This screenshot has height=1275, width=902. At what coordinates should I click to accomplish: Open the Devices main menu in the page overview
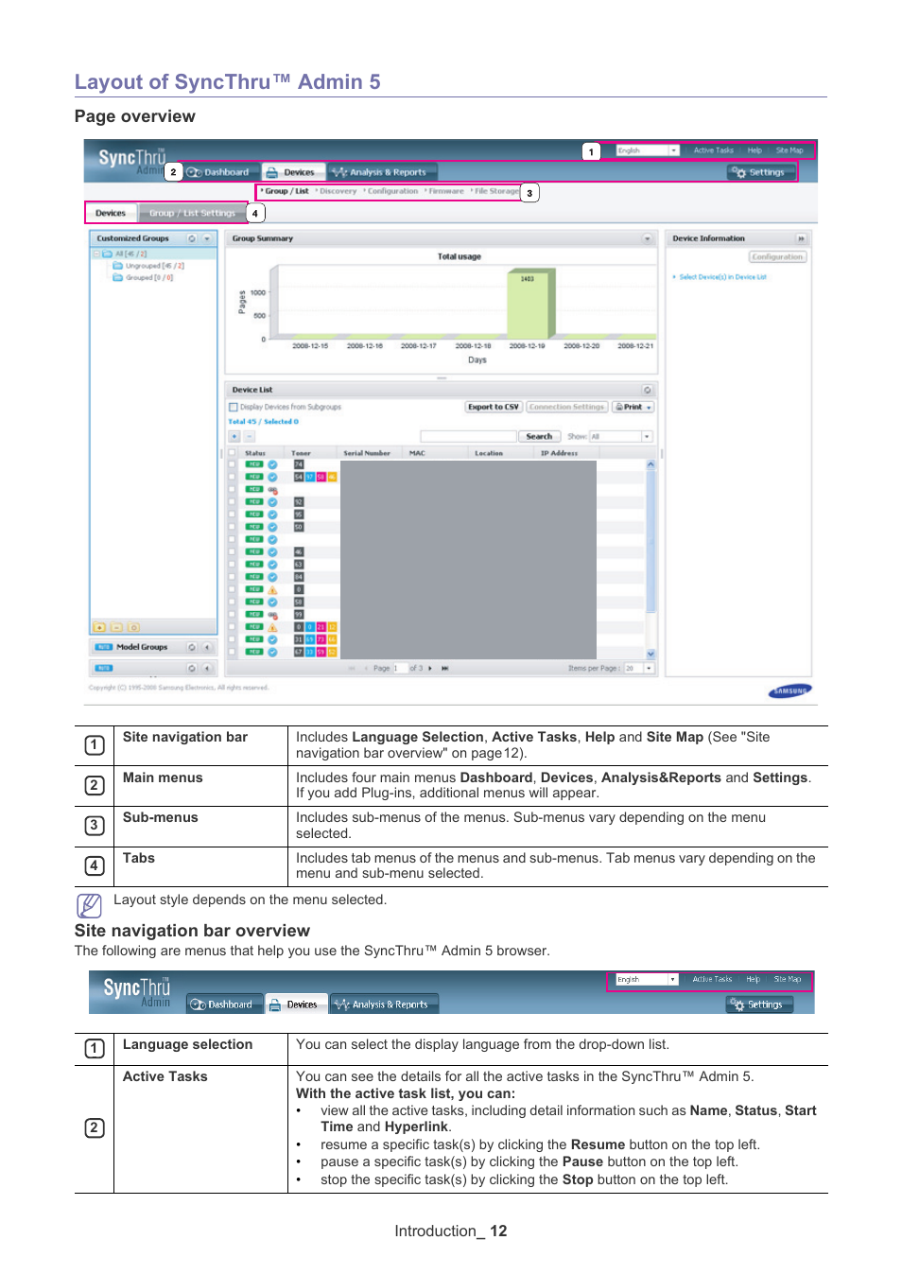click(x=292, y=172)
